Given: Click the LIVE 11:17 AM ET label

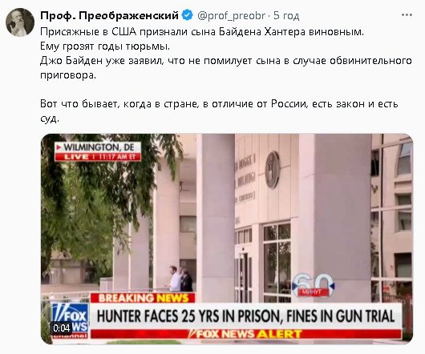Looking at the screenshot, I should (x=98, y=157).
